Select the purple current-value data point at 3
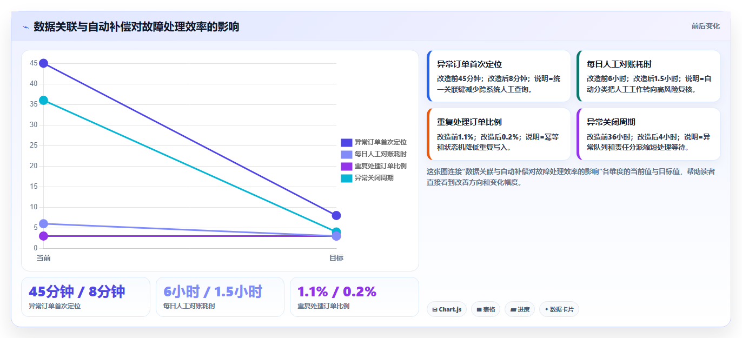 click(x=44, y=236)
